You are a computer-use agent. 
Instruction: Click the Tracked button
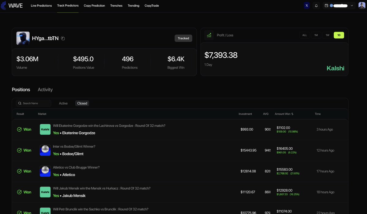[183, 38]
